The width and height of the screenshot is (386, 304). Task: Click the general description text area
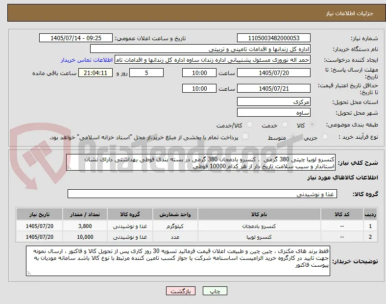pyautogui.click(x=201, y=163)
